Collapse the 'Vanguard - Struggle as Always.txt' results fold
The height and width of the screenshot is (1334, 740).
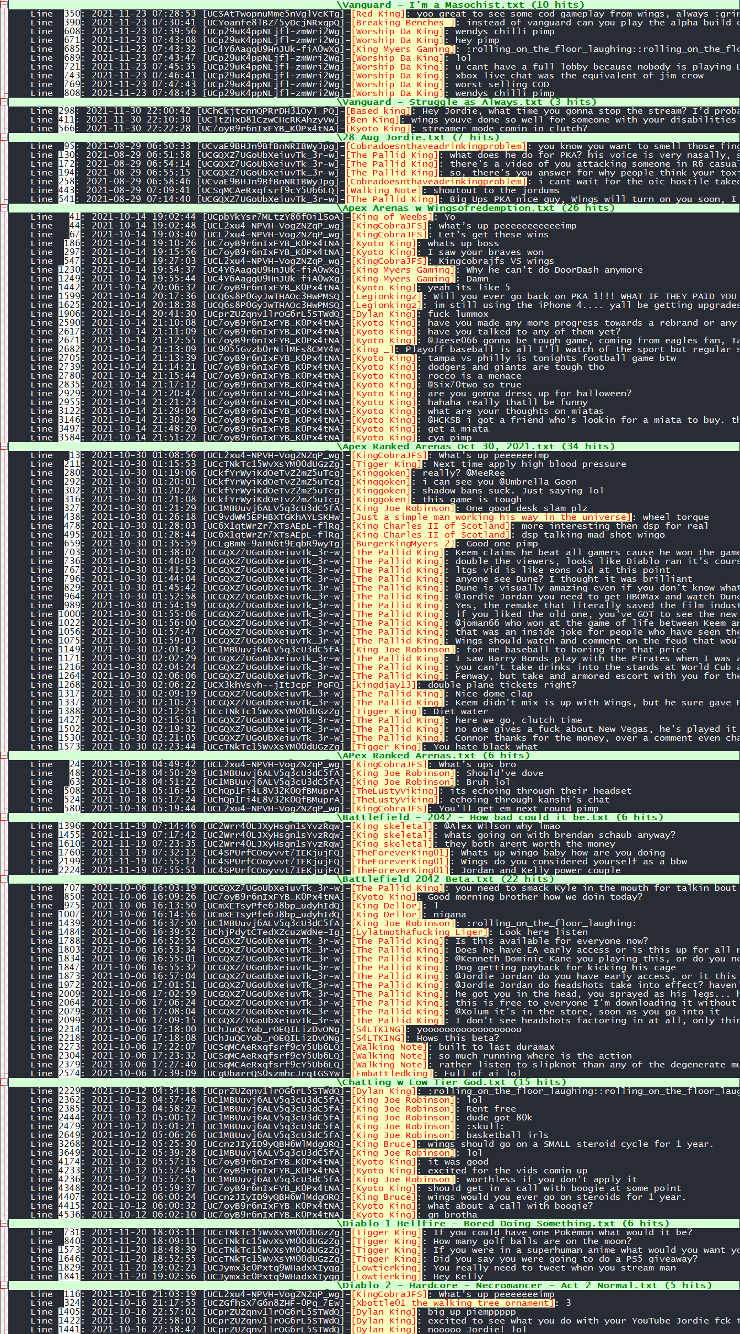4,102
